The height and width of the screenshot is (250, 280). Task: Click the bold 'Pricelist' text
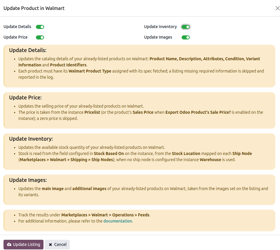[92, 112]
